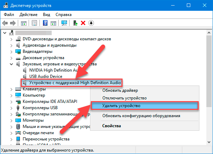
Task: Select Контроллеры запоминающих устройств row
Action: [x=56, y=114]
